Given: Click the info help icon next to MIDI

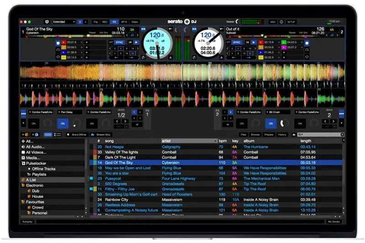Looking at the screenshot, I should [x=281, y=22].
